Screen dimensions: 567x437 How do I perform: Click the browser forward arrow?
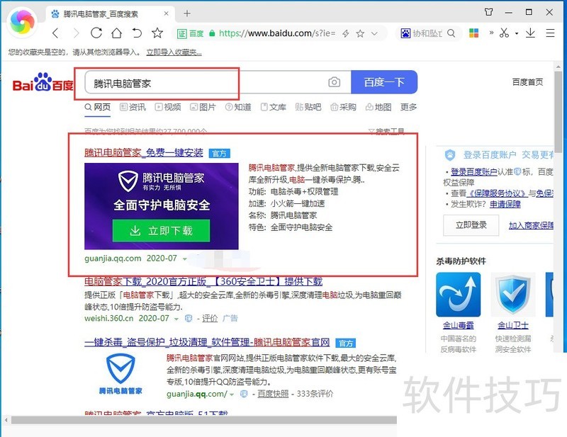tap(76, 33)
